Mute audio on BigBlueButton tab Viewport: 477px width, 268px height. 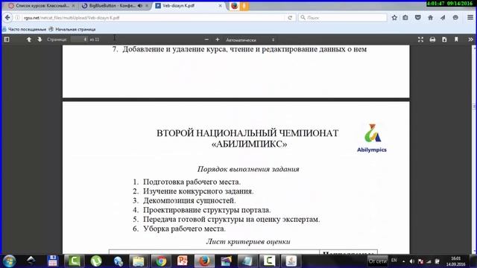[x=140, y=6]
